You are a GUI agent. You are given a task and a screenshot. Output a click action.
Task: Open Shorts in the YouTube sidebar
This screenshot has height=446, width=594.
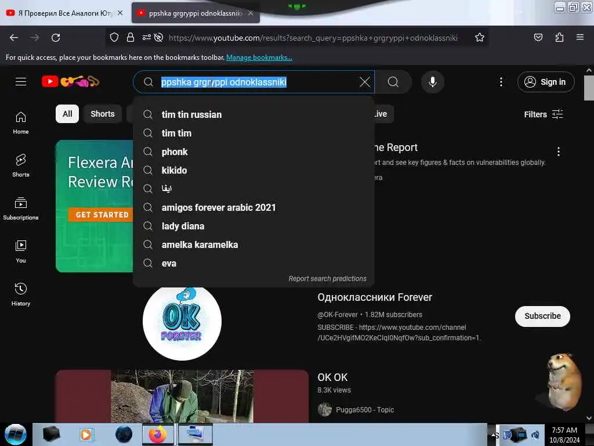click(21, 166)
